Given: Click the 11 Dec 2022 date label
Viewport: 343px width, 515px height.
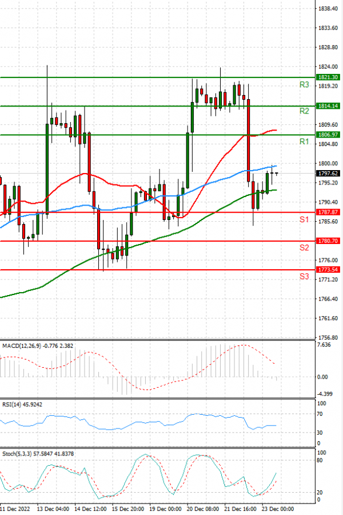Looking at the screenshot, I should click(x=15, y=509).
